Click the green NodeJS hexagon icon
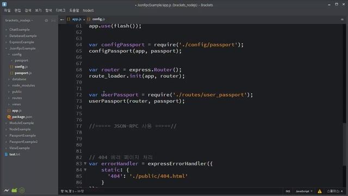This screenshot has width=348, height=196. (22, 190)
